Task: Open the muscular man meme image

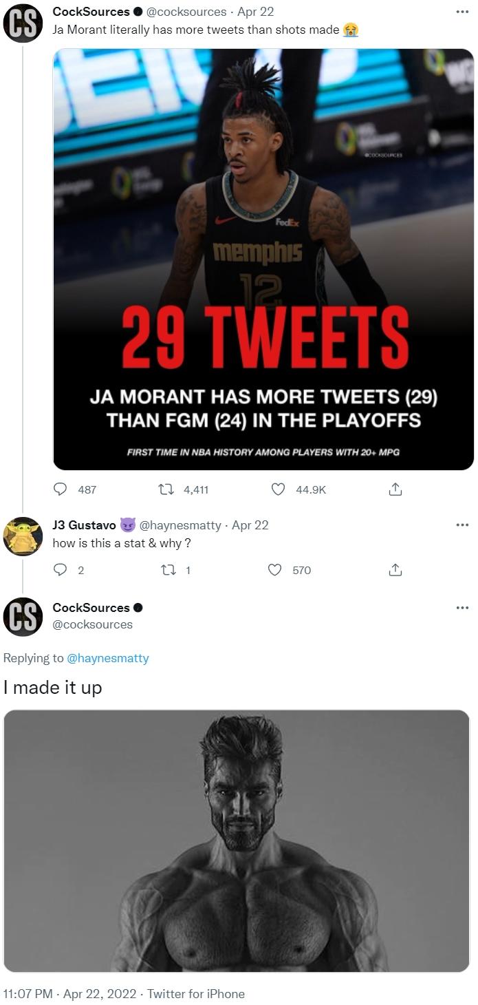Action: point(237,840)
